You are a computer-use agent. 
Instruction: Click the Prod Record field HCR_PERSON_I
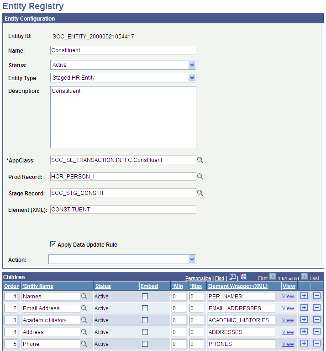(x=123, y=176)
